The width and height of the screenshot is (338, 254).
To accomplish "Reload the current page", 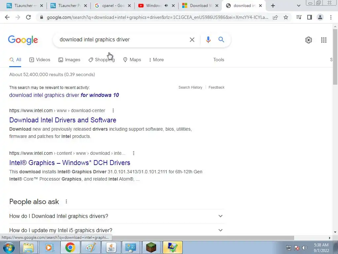I will 28,17.
